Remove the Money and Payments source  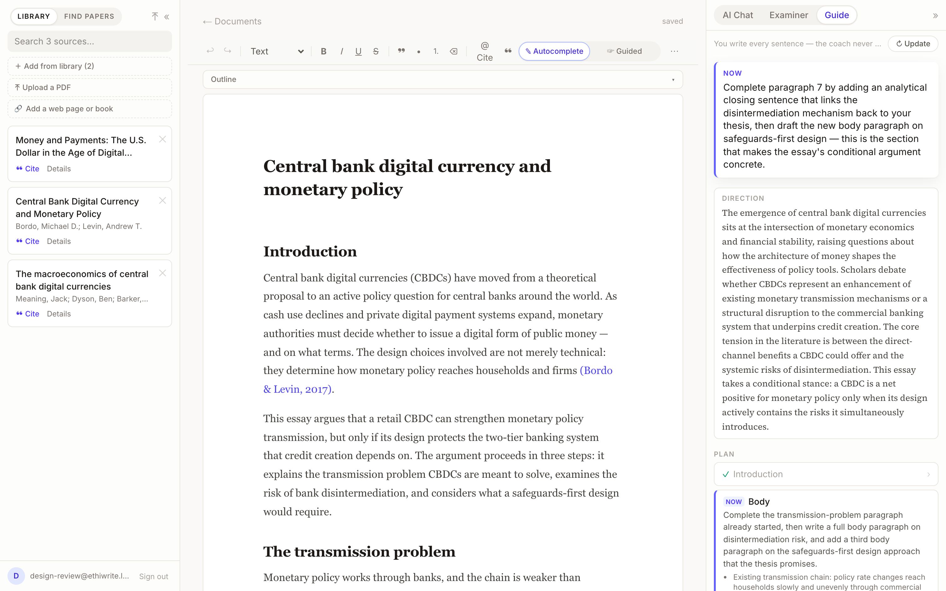(163, 139)
